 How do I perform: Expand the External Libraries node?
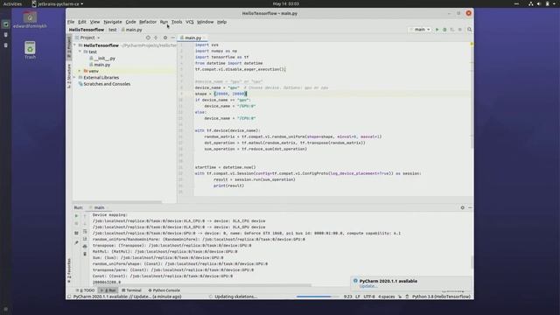[x=75, y=78]
